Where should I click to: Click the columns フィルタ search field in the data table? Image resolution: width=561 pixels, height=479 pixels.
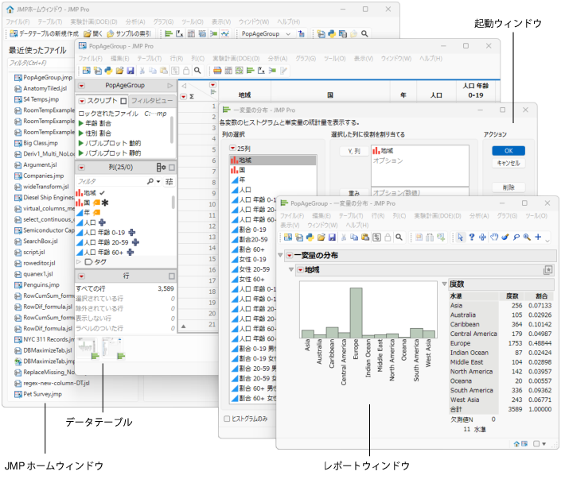click(x=114, y=181)
